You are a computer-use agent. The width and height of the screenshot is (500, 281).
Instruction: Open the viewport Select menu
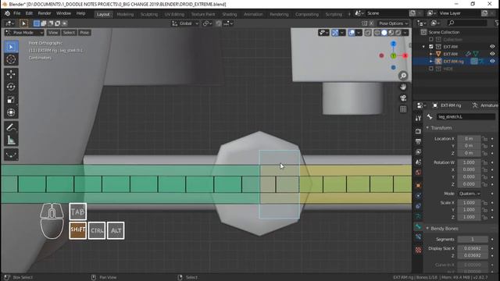69,33
